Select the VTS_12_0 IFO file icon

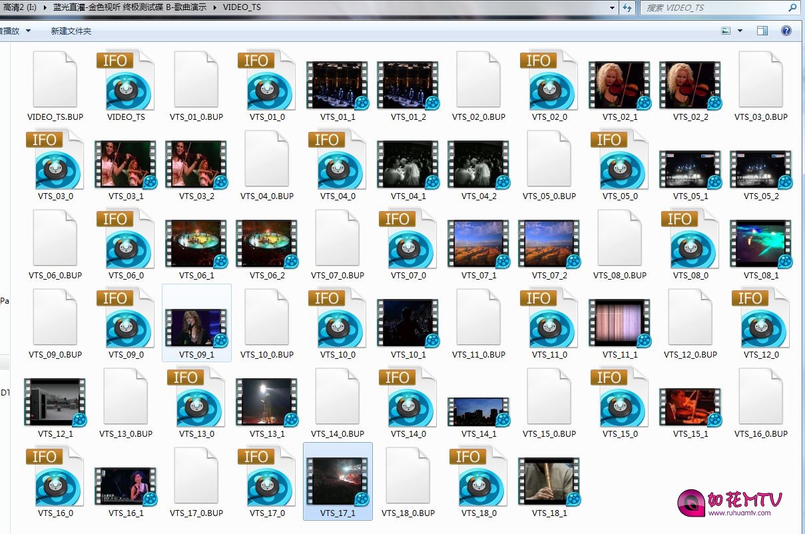[760, 319]
